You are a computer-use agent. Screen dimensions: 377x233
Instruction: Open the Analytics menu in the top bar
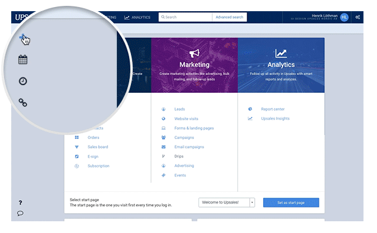click(137, 17)
